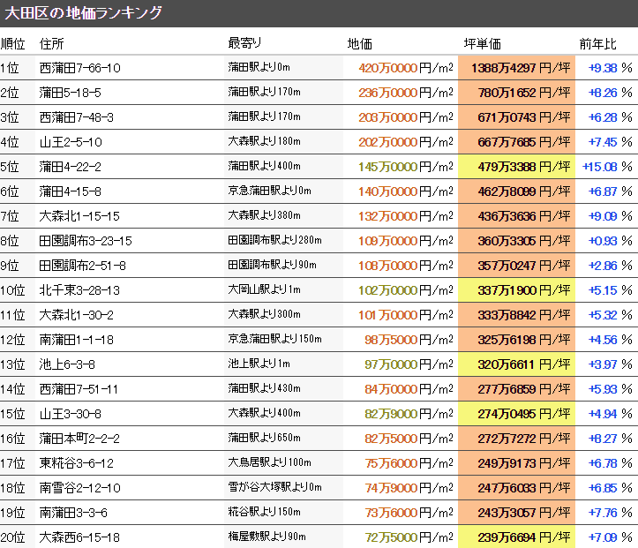Click the yellow 479万3388 円/坪 cell
The image size is (638, 548).
(x=516, y=167)
